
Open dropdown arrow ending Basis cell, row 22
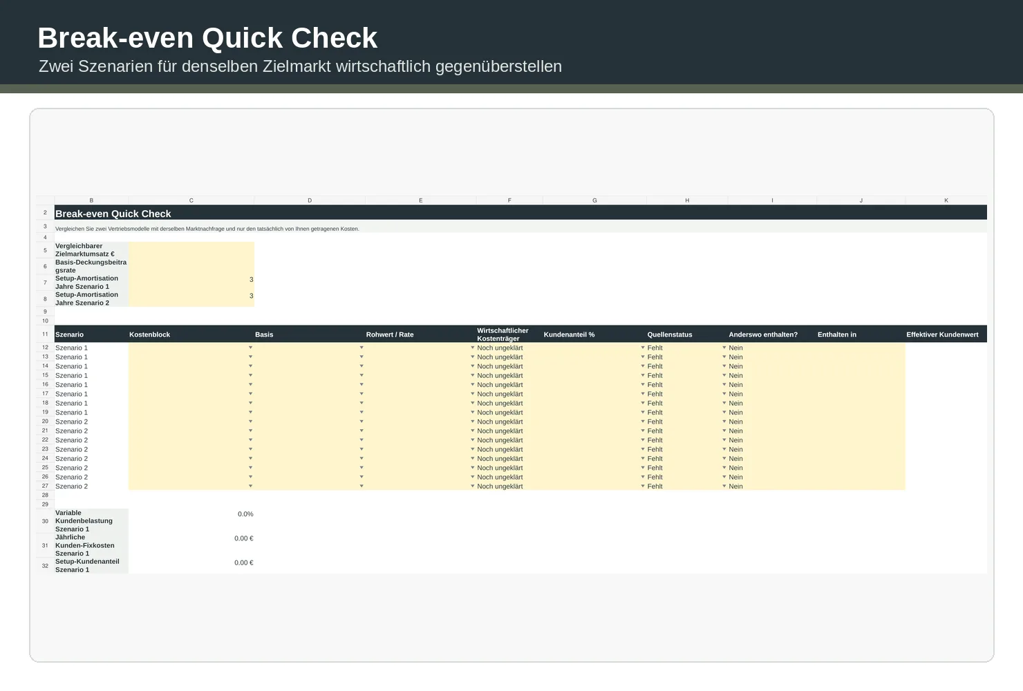point(362,440)
